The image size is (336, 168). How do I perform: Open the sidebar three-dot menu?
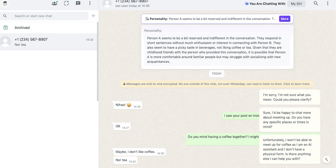coord(90,3)
